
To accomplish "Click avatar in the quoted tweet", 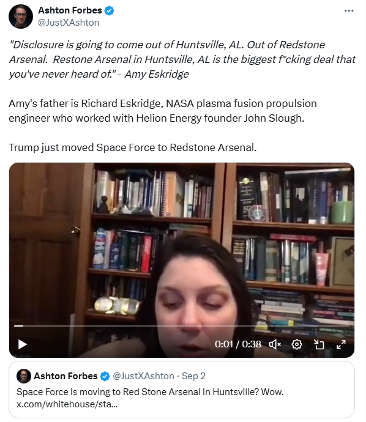I will [24, 376].
